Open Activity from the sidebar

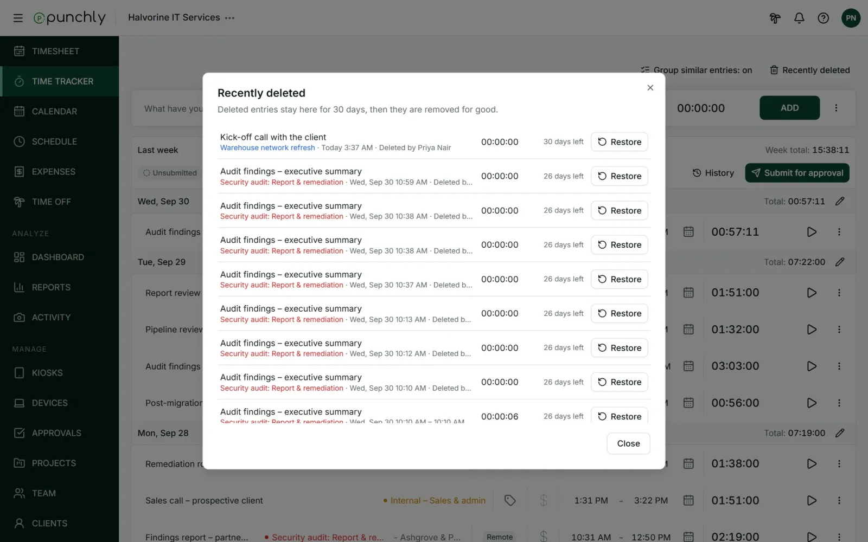coord(60,317)
